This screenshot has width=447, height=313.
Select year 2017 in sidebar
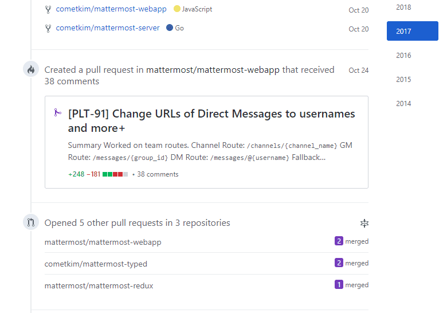pos(412,32)
